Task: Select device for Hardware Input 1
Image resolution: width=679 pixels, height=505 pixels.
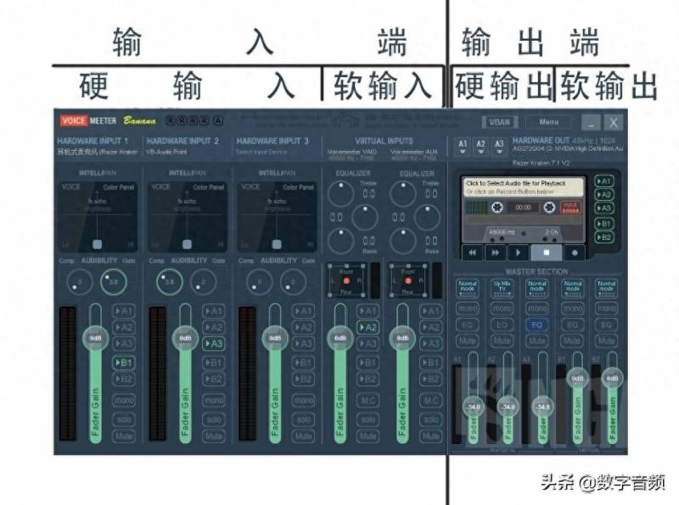Action: pyautogui.click(x=97, y=152)
